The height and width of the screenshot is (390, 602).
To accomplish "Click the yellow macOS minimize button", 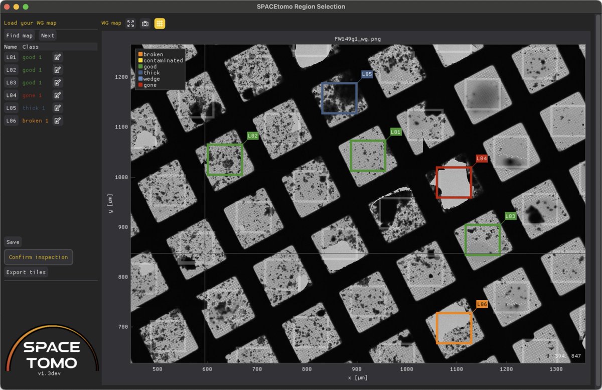I will tap(16, 7).
